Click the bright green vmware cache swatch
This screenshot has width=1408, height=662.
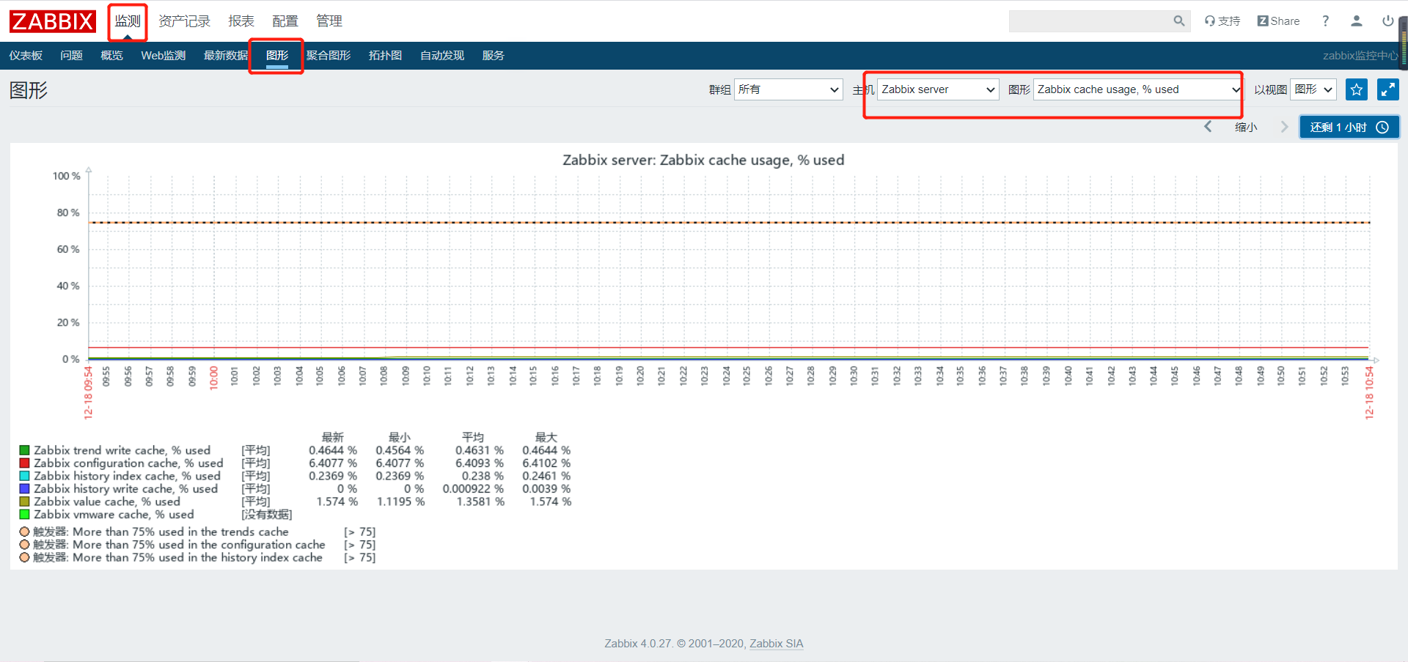[x=24, y=515]
